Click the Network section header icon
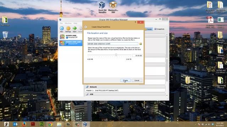 coord(87,87)
